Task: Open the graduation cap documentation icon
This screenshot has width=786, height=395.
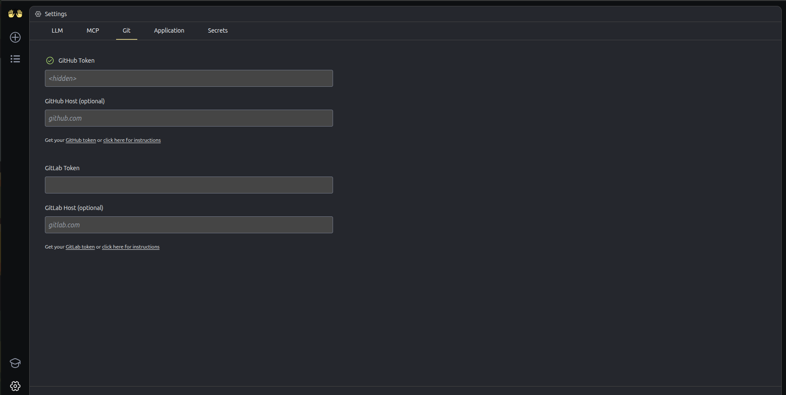Action: coord(15,363)
